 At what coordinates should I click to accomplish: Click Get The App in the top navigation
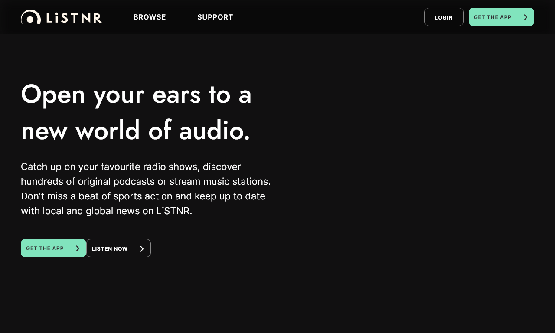[493, 17]
